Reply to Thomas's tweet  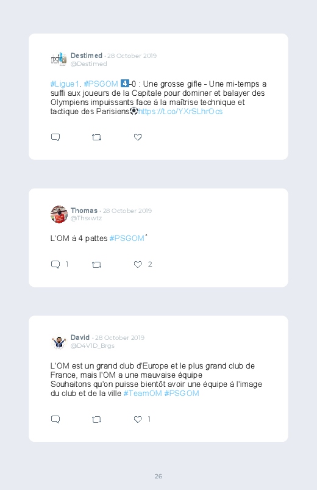pos(55,264)
